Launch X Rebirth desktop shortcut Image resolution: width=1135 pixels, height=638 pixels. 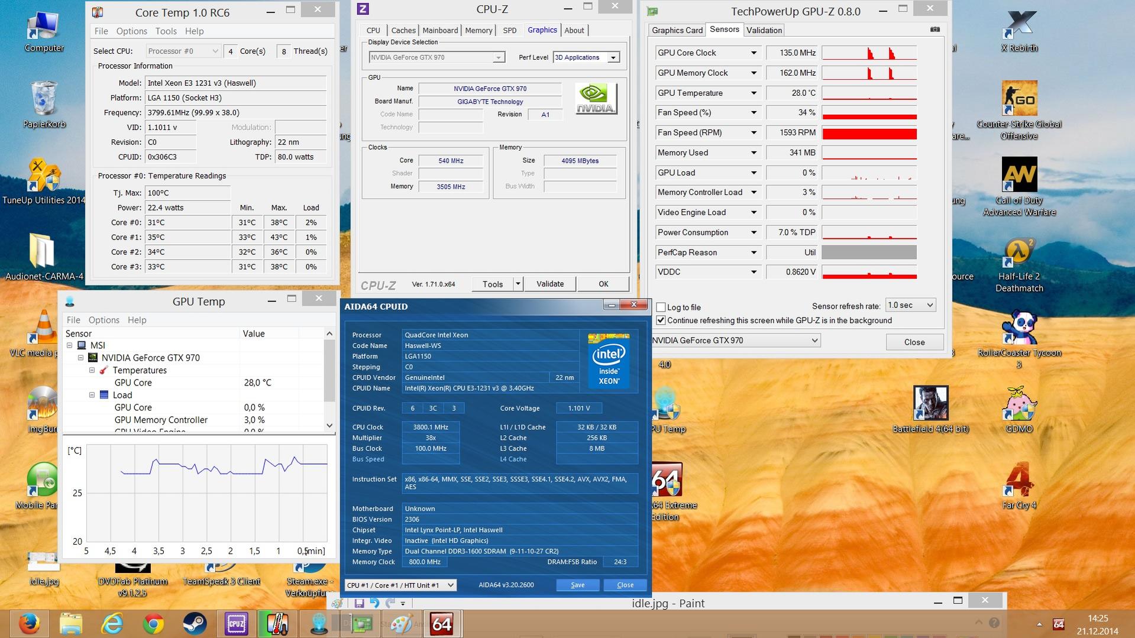pos(1019,31)
